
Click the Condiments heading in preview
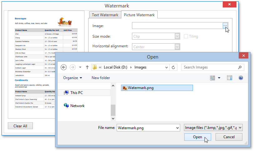tap(21, 80)
